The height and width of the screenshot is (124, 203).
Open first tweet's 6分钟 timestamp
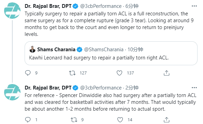pyautogui.click(x=132, y=6)
